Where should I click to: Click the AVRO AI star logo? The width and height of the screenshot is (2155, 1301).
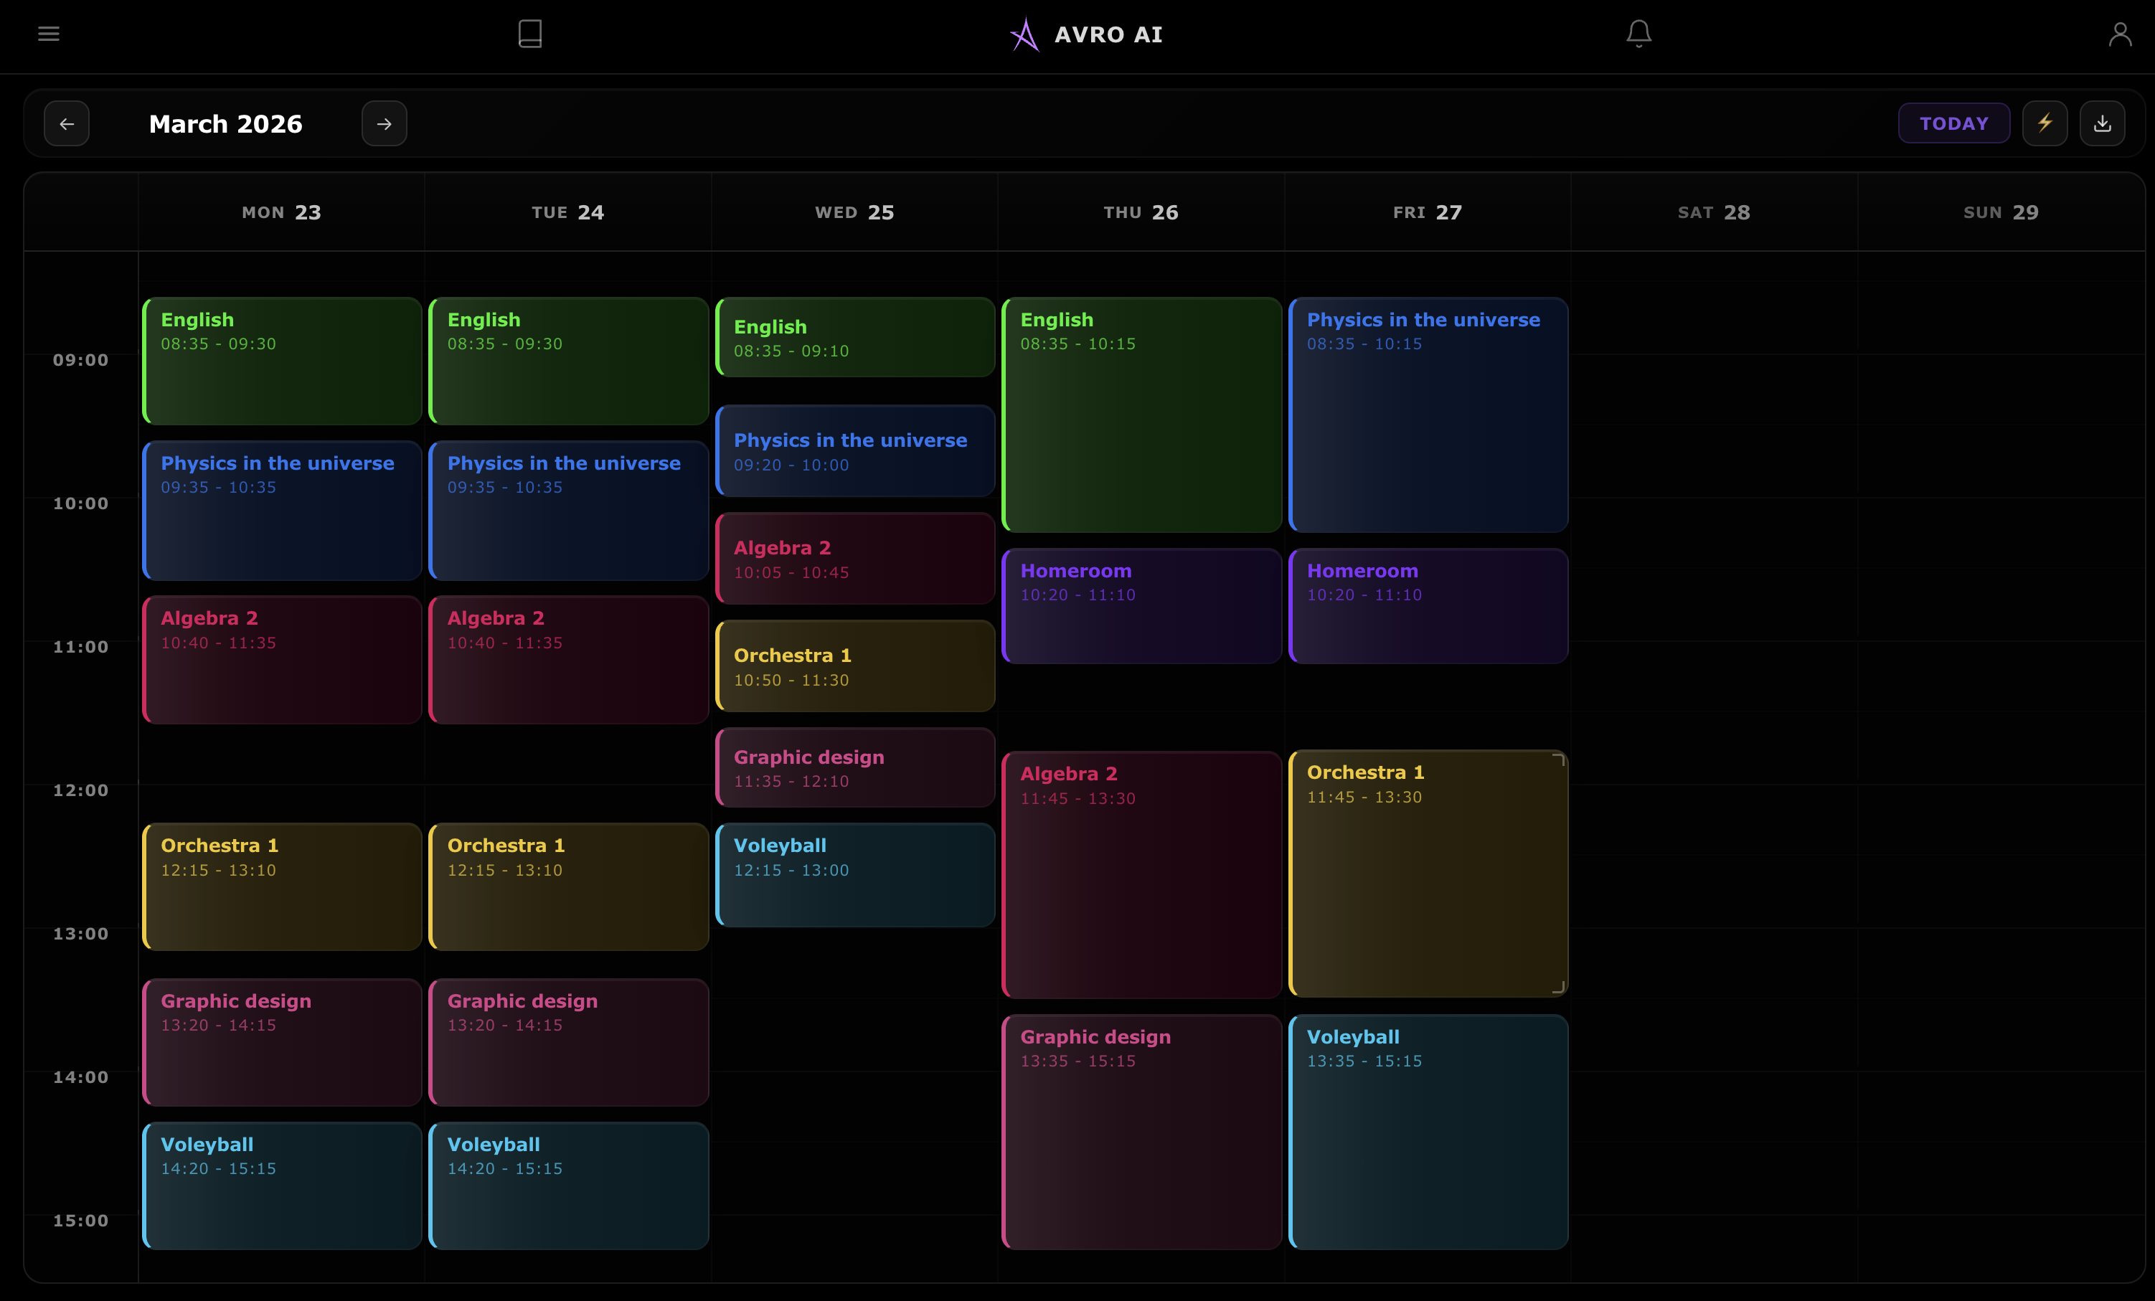pos(1024,35)
